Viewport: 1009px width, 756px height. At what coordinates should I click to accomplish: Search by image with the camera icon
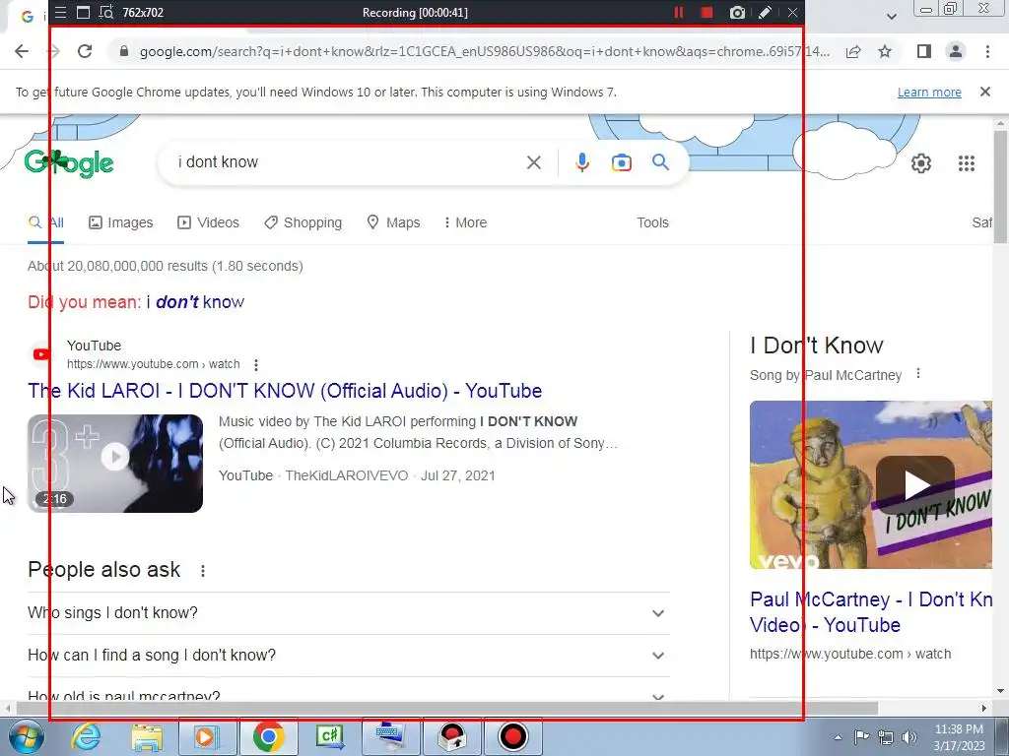pyautogui.click(x=621, y=162)
